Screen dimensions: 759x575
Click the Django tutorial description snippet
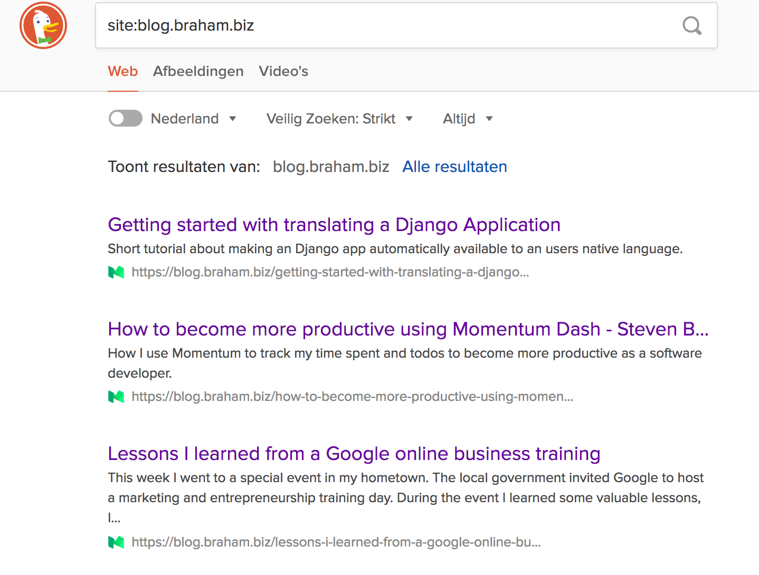[x=395, y=249]
